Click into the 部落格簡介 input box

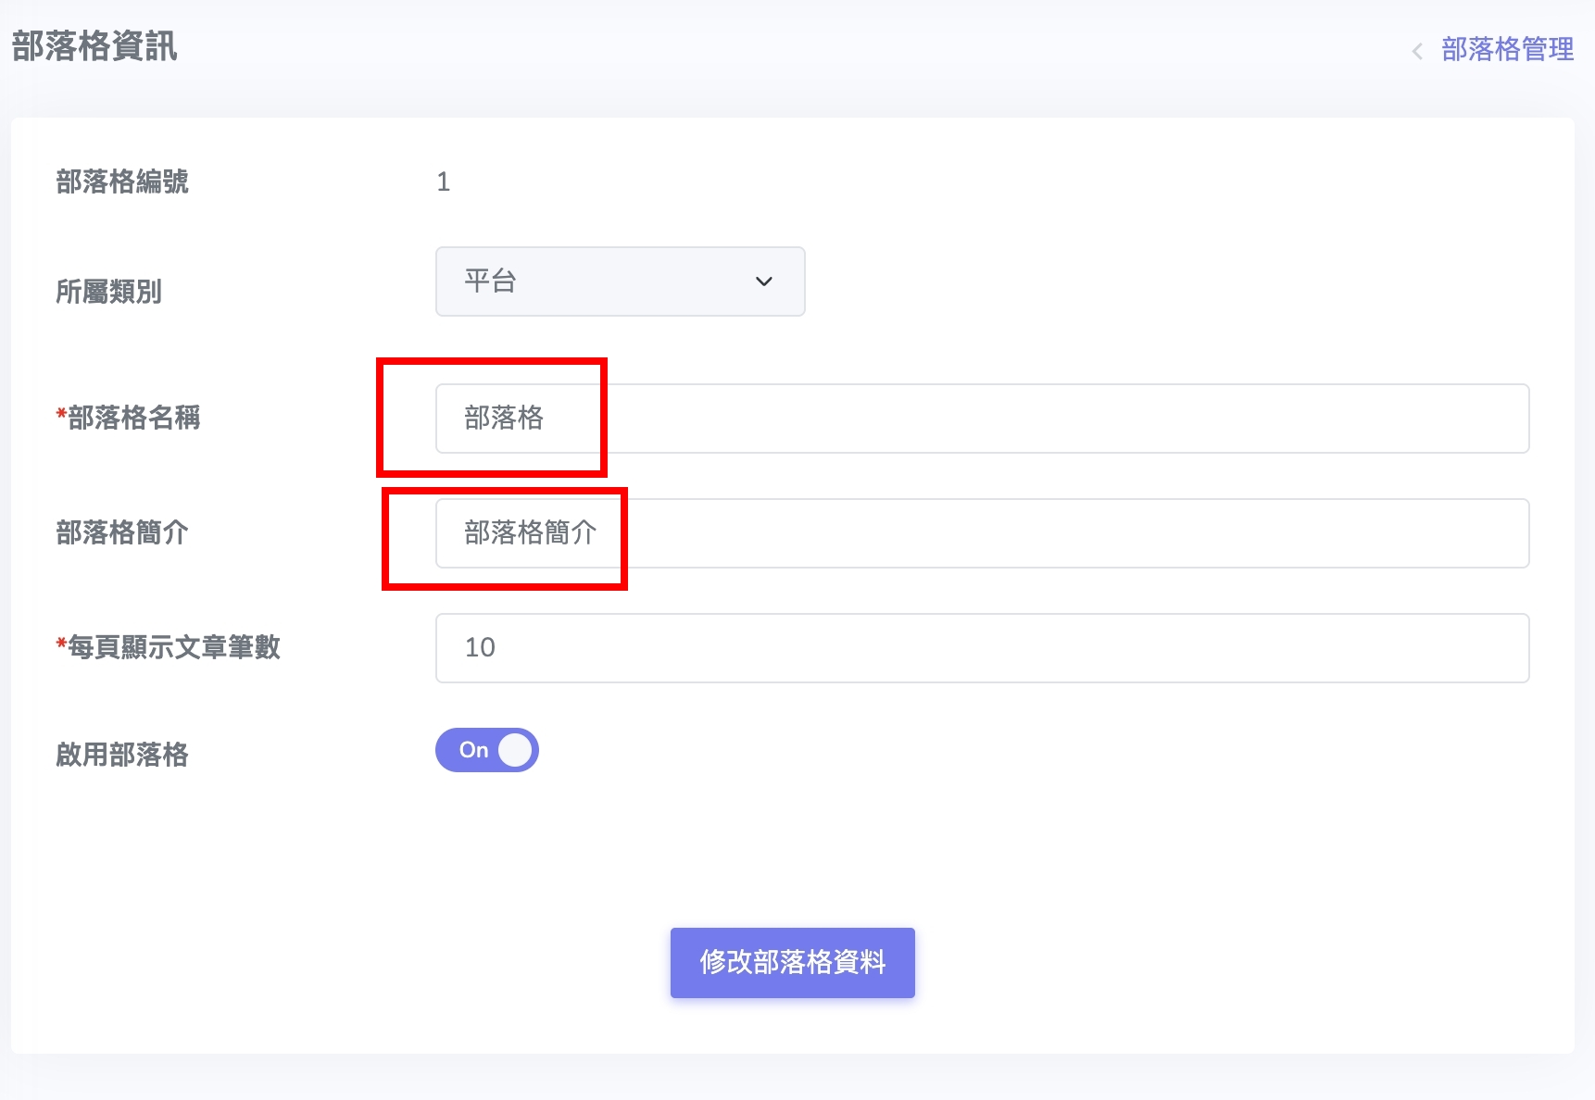point(982,533)
